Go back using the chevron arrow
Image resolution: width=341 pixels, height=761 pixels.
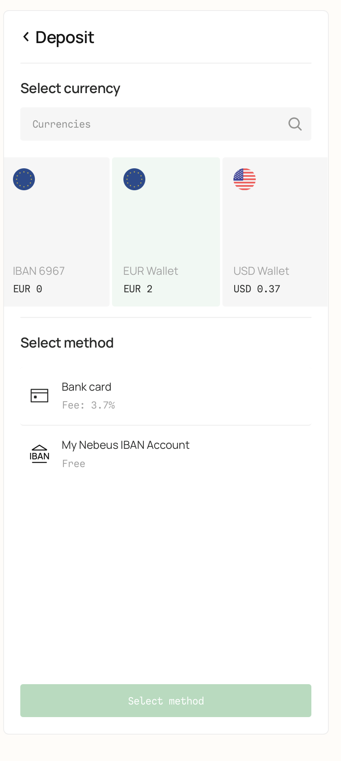tap(26, 37)
